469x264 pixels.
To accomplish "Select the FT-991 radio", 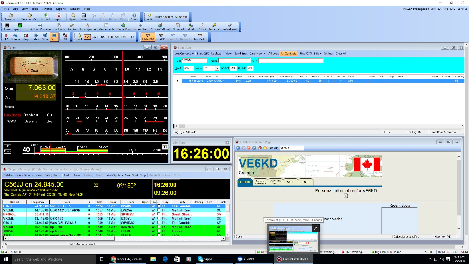I will coord(161,37).
